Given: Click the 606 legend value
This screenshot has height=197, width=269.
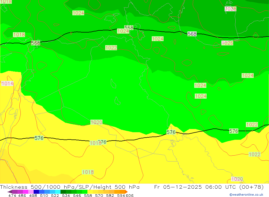Looking at the screenshot, I should point(130,195).
